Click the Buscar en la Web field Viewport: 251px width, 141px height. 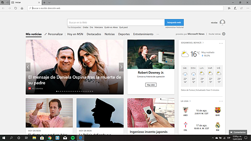click(116, 22)
